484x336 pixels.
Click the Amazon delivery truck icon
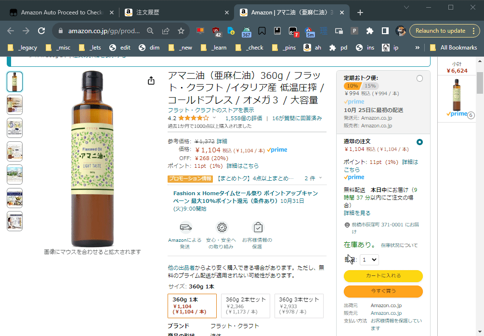pyautogui.click(x=186, y=227)
